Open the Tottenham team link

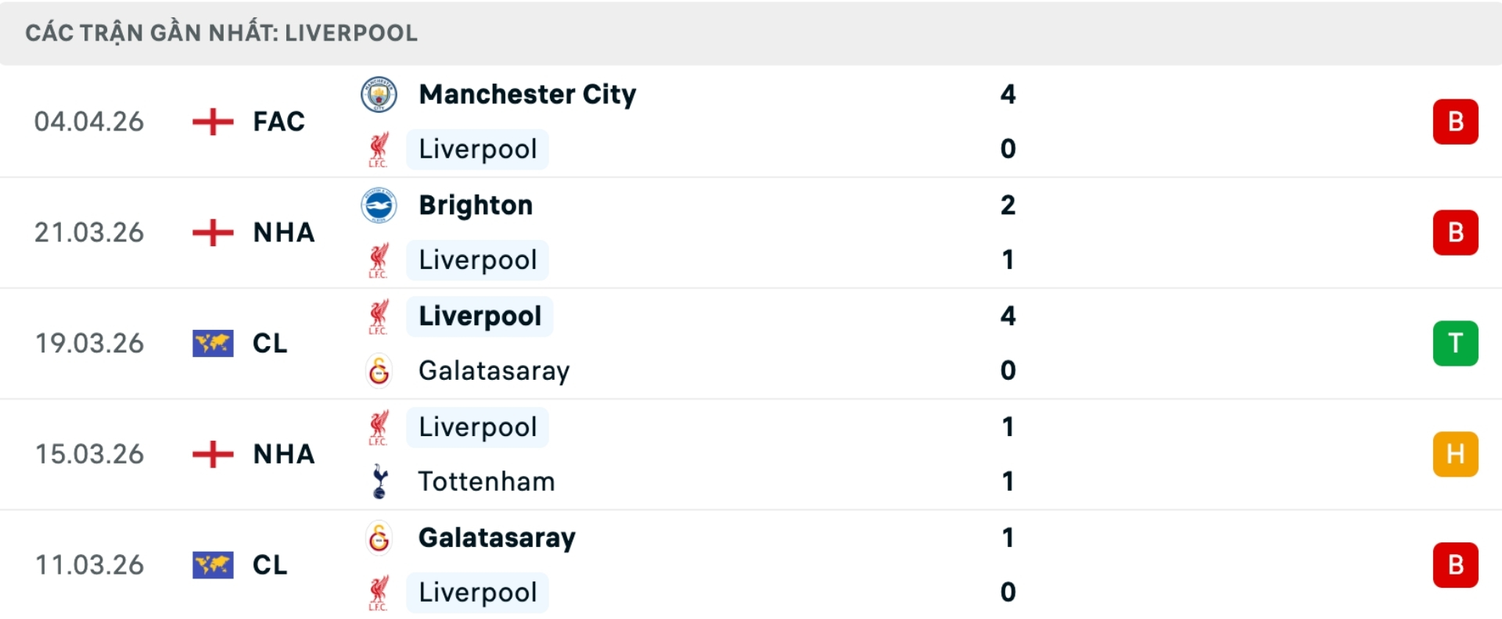tap(486, 481)
